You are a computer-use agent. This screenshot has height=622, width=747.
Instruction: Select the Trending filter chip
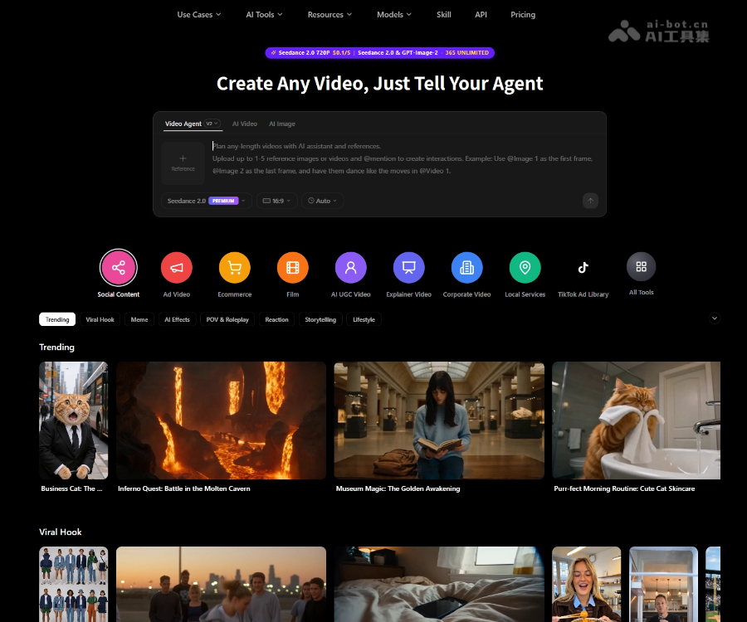pyautogui.click(x=57, y=319)
